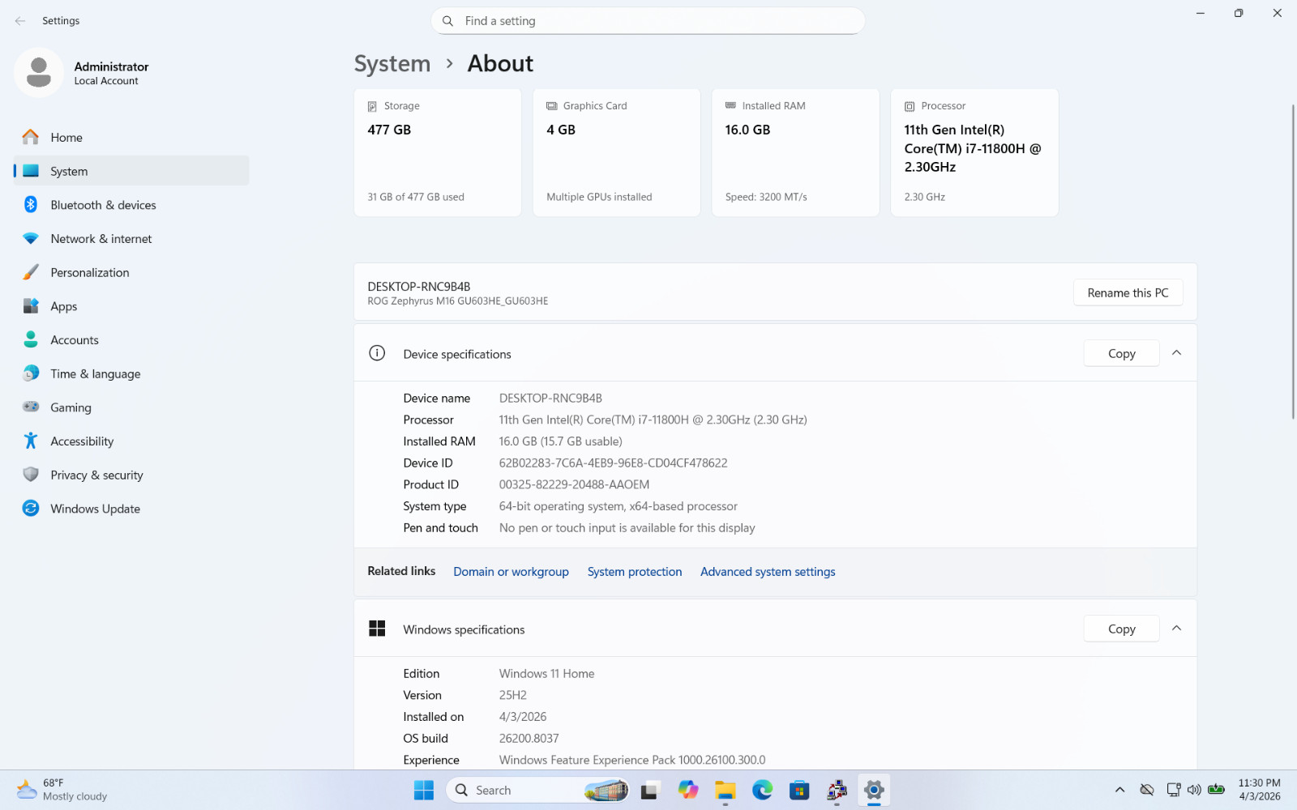Screen dimensions: 1297x810
Task: Open System protection link
Action: point(635,572)
